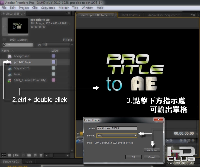200x167 pixels.
Task: Open the Title menu
Action: tap(75, 8)
